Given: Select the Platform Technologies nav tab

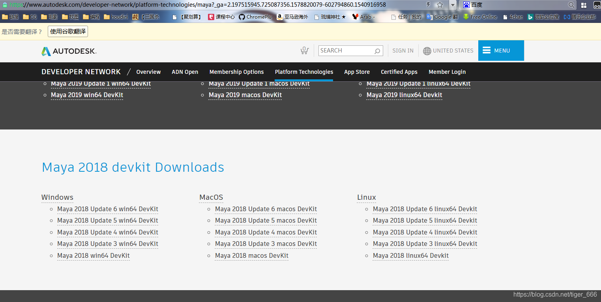Looking at the screenshot, I should [x=304, y=72].
